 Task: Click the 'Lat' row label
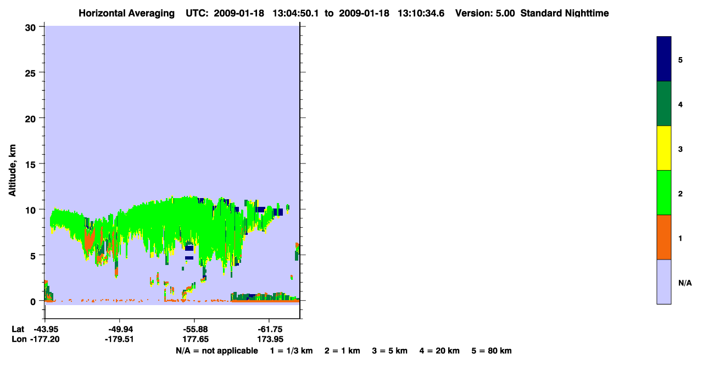coord(18,329)
